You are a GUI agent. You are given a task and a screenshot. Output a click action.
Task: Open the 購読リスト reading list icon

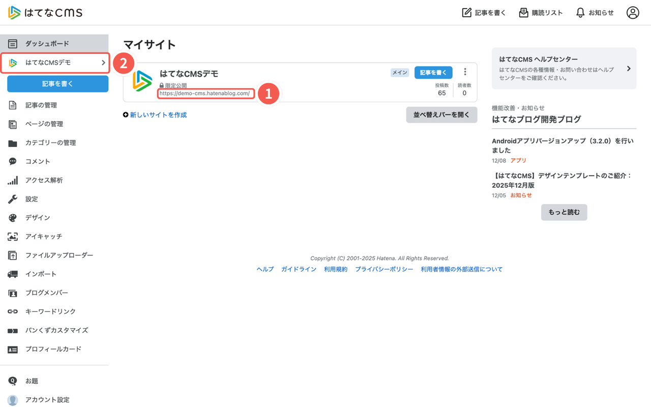pos(523,12)
